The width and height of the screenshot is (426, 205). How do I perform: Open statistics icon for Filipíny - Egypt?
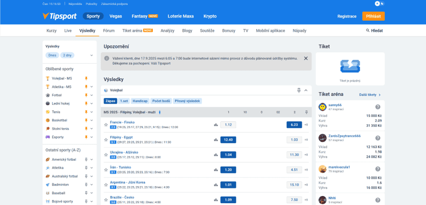(x=216, y=140)
